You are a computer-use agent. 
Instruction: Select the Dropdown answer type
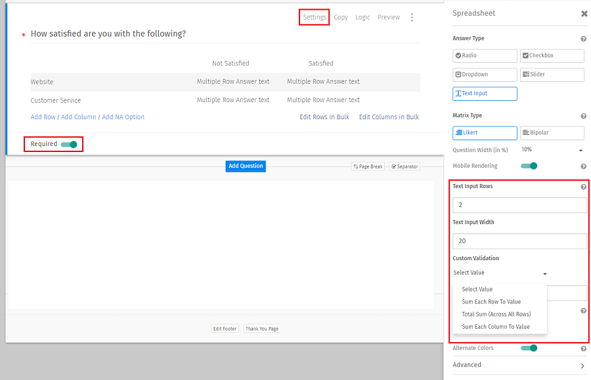pyautogui.click(x=485, y=74)
